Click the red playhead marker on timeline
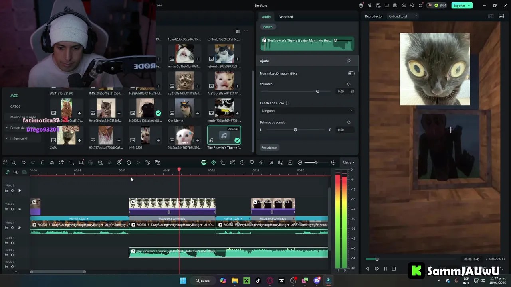The image size is (511, 287). pos(179,170)
